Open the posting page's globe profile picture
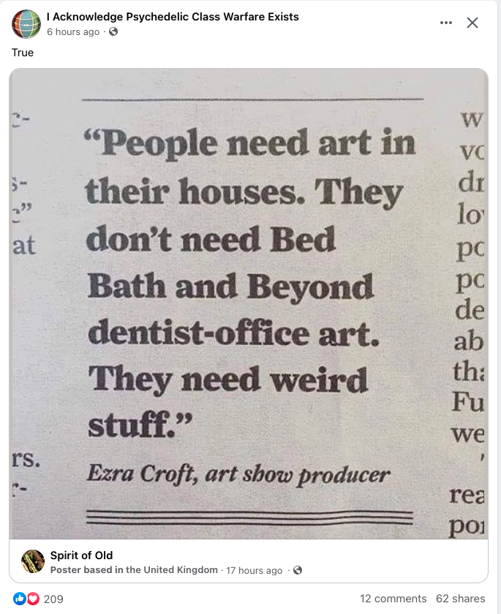 (x=26, y=24)
